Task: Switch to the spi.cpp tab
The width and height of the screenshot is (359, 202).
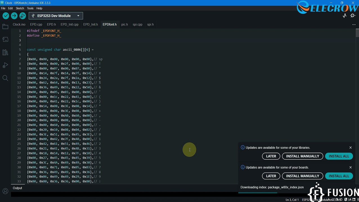Action: 138,24
